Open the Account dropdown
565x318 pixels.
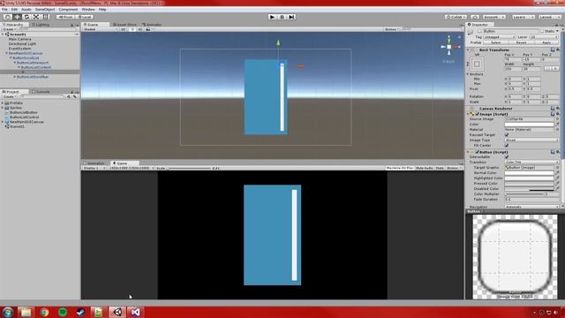coord(494,17)
